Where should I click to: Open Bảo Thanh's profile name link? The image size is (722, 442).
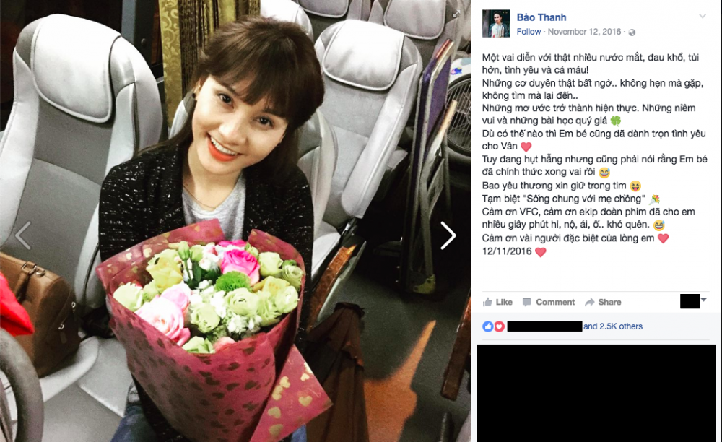(541, 17)
